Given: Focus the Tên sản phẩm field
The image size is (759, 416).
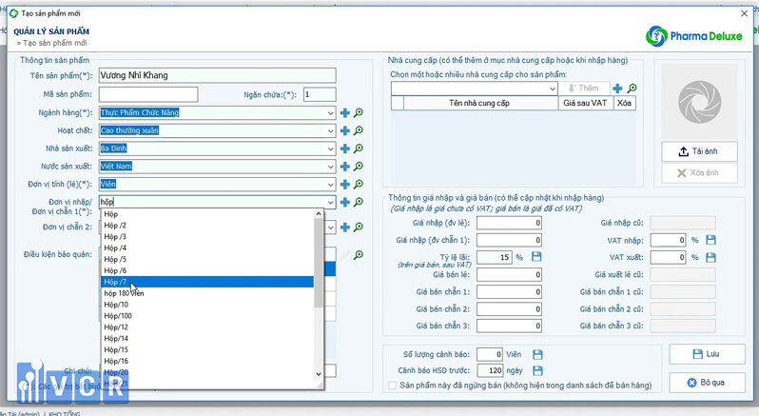Looking at the screenshot, I should click(x=218, y=75).
